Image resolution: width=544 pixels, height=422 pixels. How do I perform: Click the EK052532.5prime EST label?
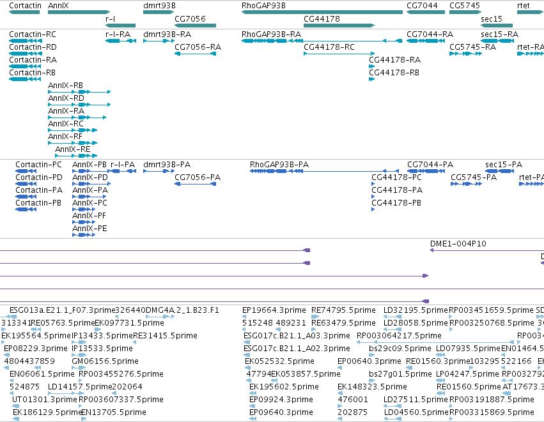point(279,361)
